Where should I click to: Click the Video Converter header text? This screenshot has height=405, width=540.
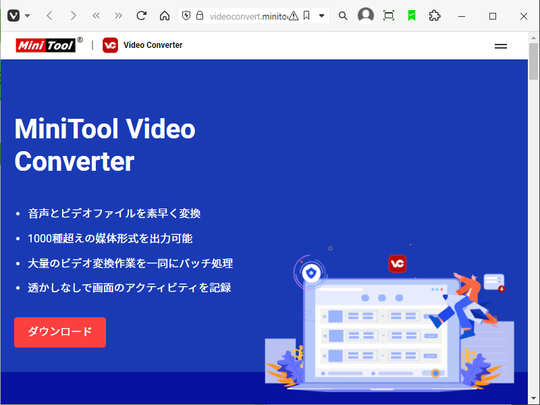pos(153,45)
